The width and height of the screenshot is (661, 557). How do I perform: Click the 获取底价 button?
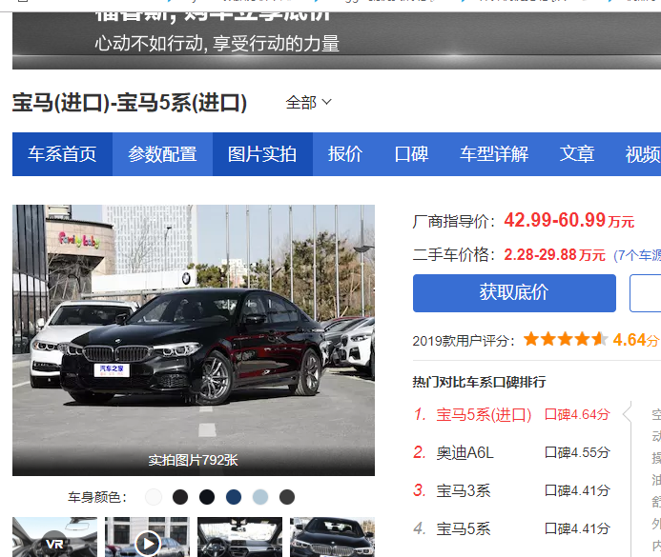[x=514, y=293]
